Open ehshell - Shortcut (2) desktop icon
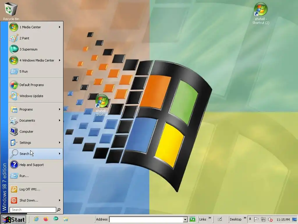The height and width of the screenshot is (224, 298). [260, 13]
